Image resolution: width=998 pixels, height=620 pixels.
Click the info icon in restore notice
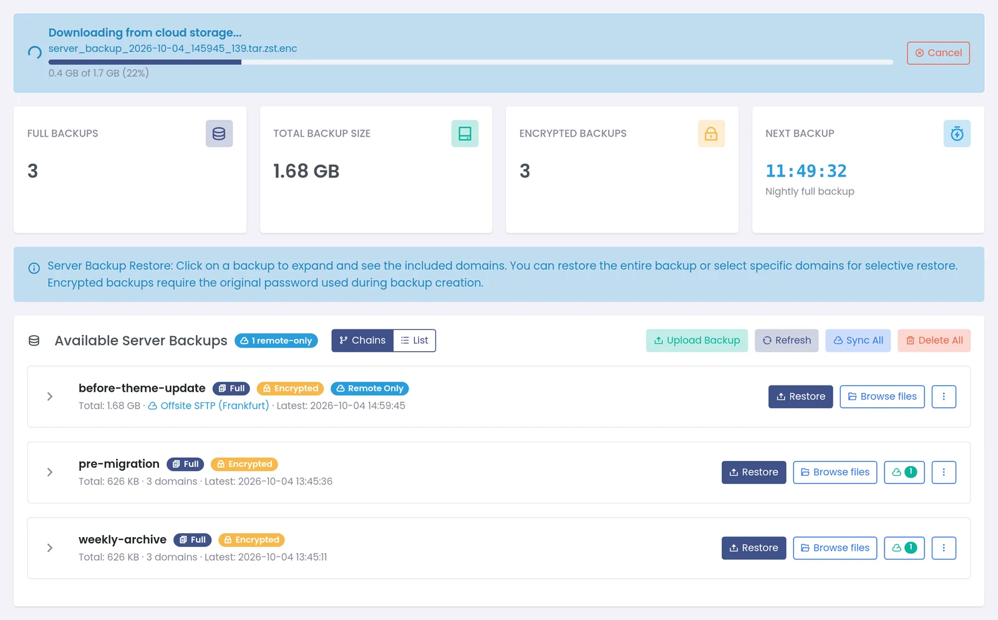tap(34, 268)
